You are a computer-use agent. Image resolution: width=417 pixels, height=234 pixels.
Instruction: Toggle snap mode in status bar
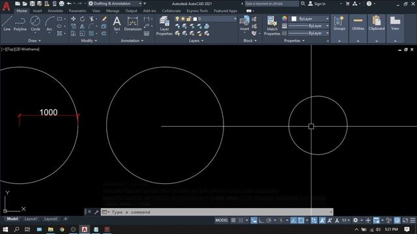[x=241, y=220]
